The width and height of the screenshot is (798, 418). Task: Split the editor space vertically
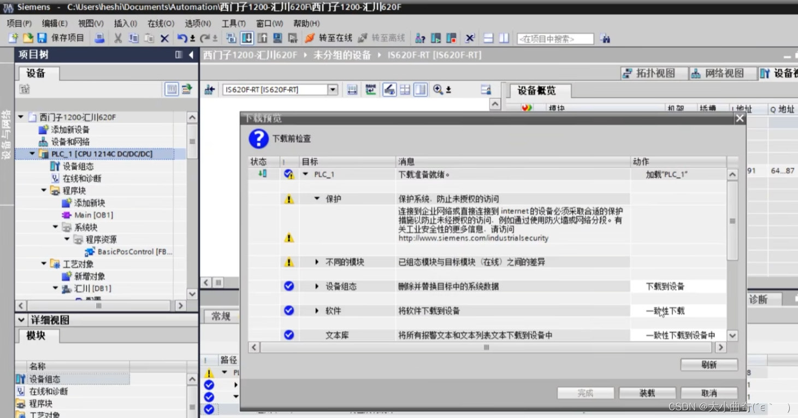[504, 38]
